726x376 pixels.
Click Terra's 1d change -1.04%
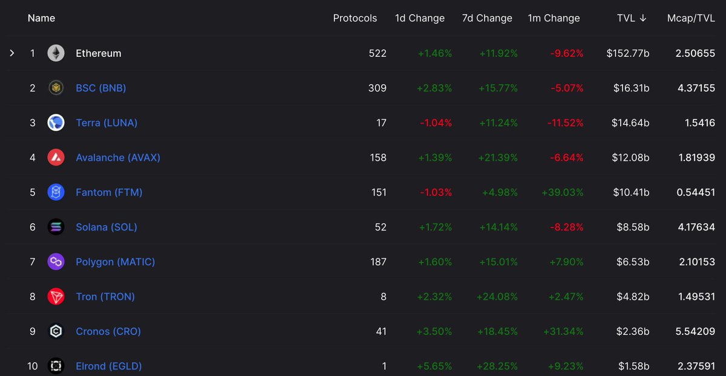pos(436,123)
